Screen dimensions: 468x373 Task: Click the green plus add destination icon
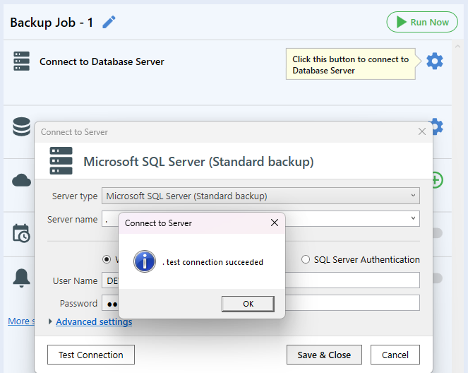click(437, 180)
